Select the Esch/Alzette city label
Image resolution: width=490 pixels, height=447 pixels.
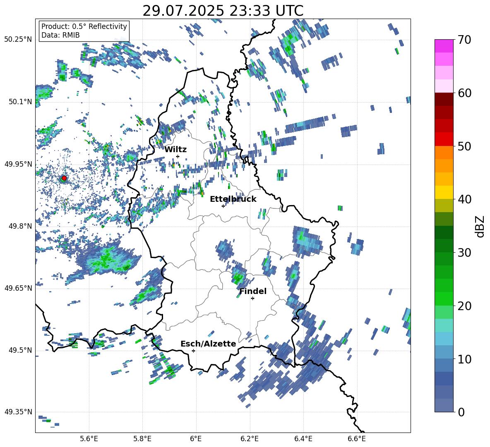(209, 344)
